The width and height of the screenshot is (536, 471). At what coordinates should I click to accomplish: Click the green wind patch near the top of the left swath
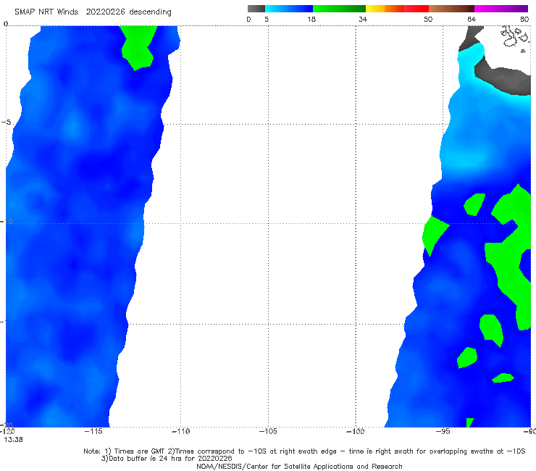[138, 47]
